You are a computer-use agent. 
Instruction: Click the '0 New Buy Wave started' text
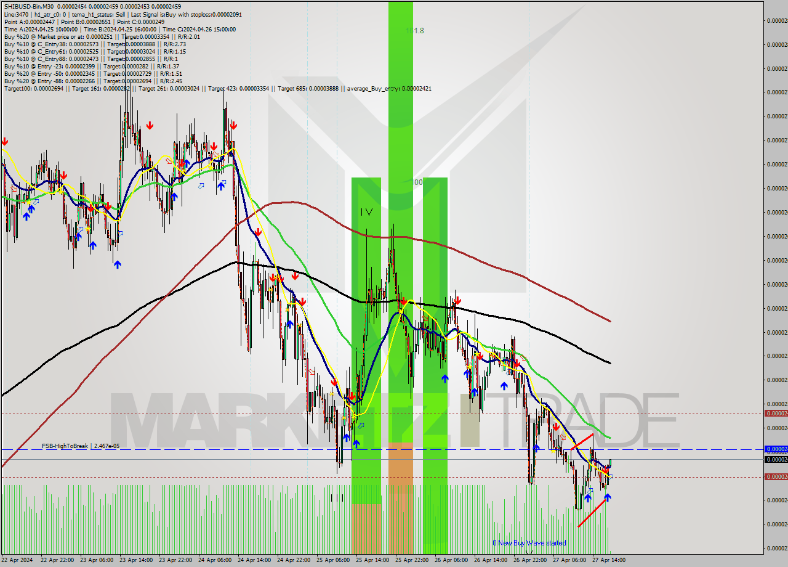point(529,543)
